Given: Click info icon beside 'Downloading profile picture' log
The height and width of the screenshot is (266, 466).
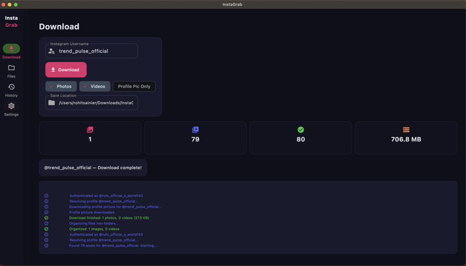Looking at the screenshot, I should point(46,207).
